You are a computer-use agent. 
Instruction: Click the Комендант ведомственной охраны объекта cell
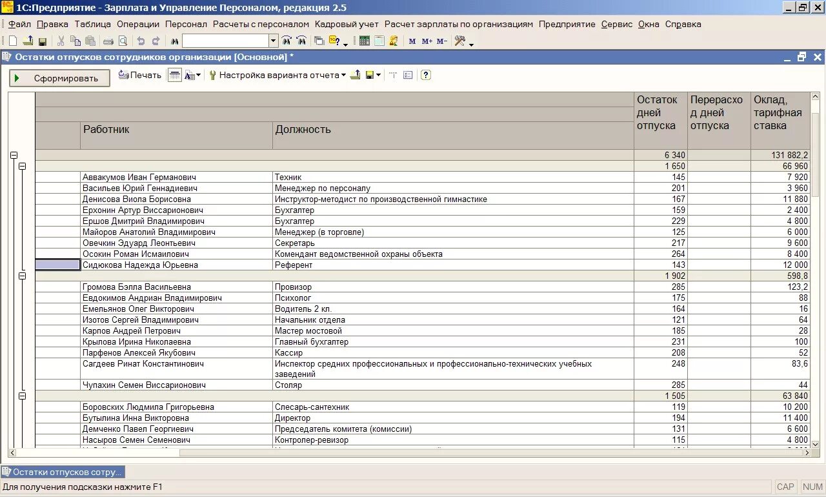pos(453,254)
